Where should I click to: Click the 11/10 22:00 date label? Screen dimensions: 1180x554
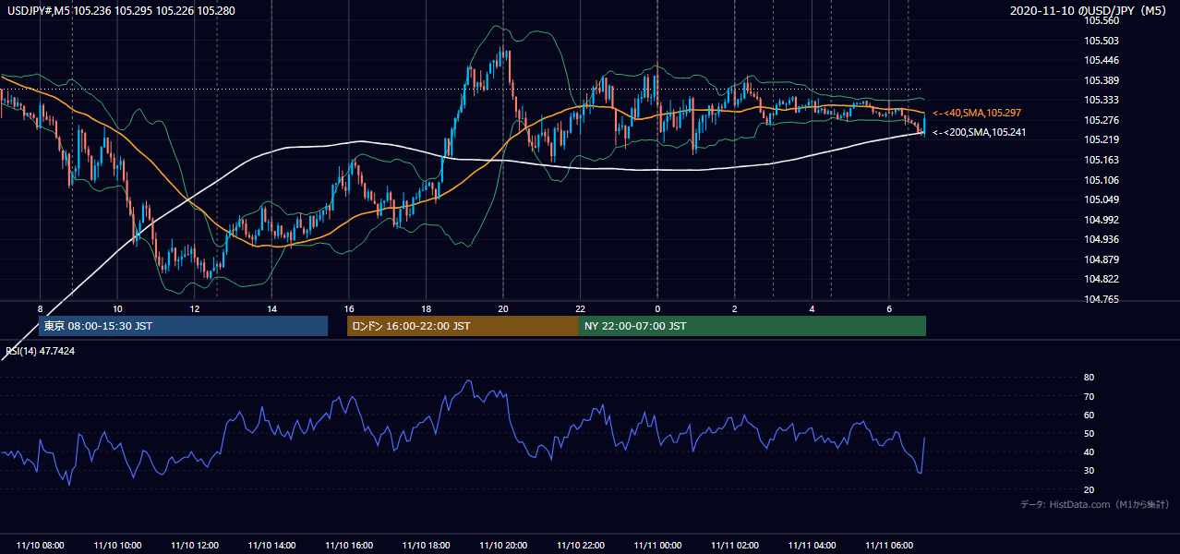tap(580, 546)
